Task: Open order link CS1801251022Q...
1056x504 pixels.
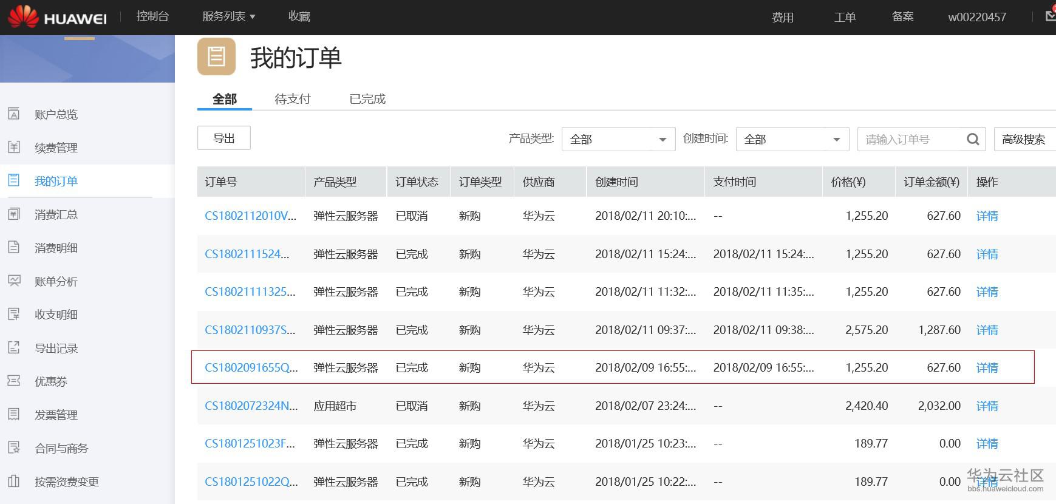Action: pyautogui.click(x=251, y=482)
